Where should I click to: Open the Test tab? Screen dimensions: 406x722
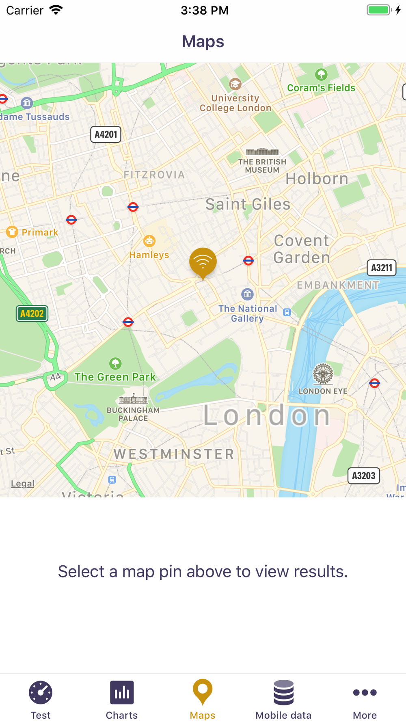(x=41, y=700)
